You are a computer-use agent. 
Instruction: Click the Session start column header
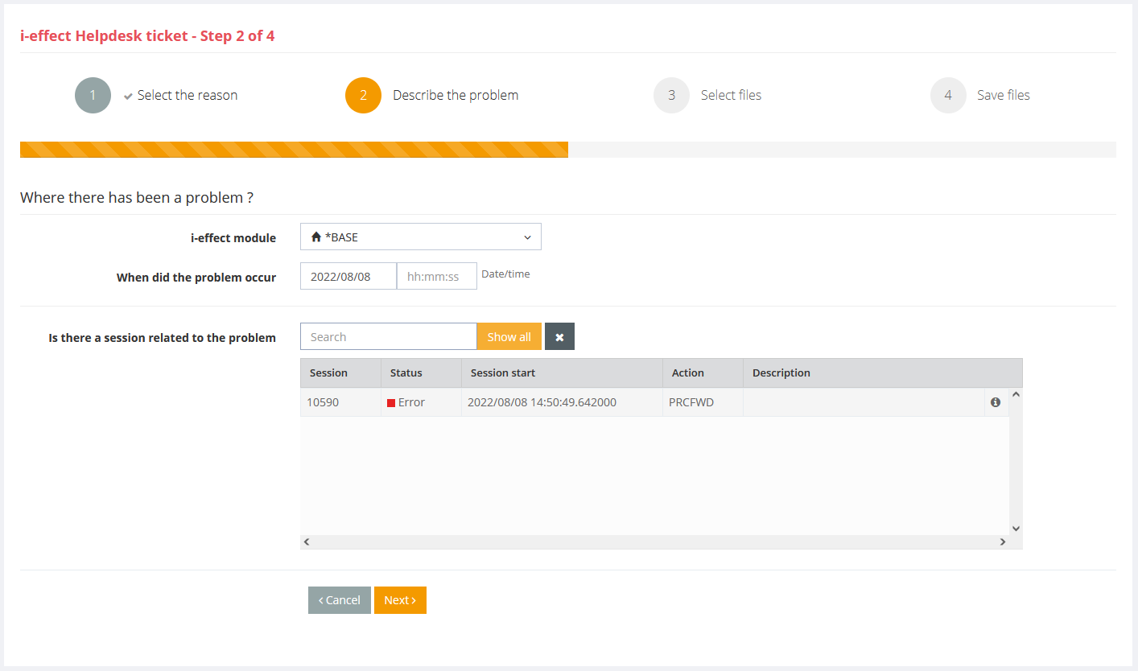503,373
